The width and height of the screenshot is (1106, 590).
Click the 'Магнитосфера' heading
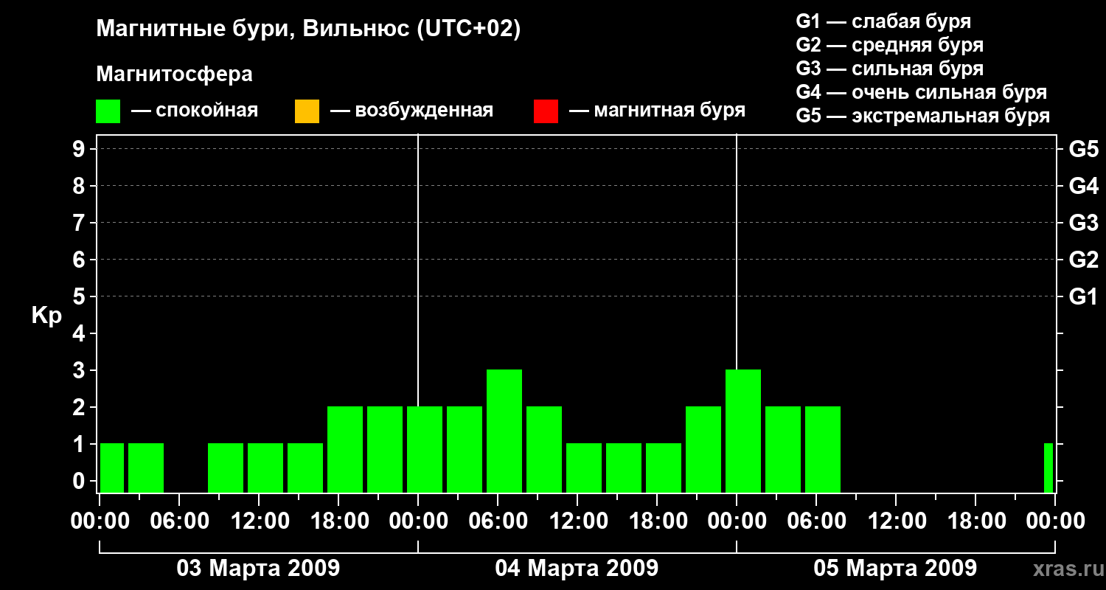coord(175,74)
